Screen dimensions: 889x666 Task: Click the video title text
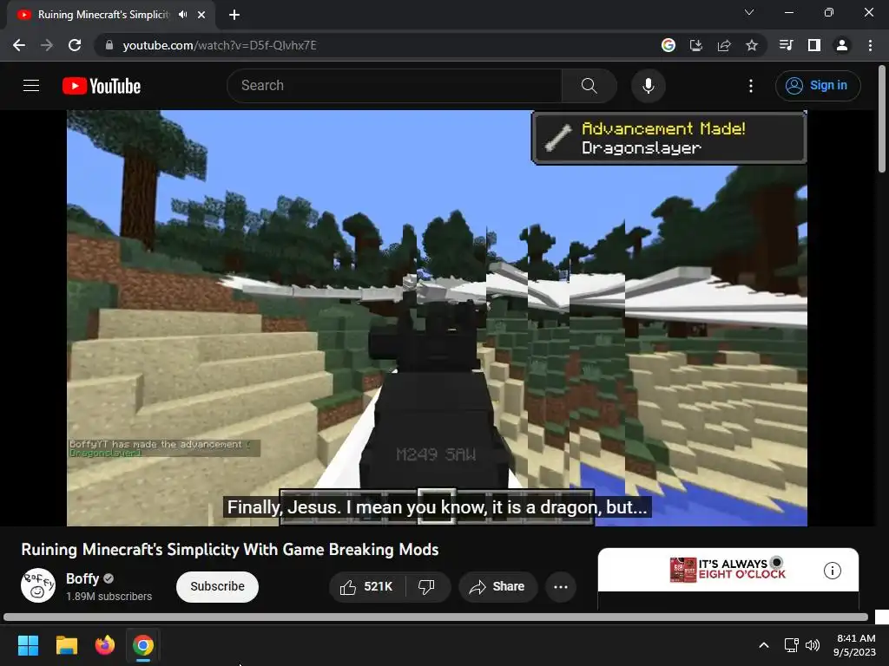pyautogui.click(x=229, y=549)
